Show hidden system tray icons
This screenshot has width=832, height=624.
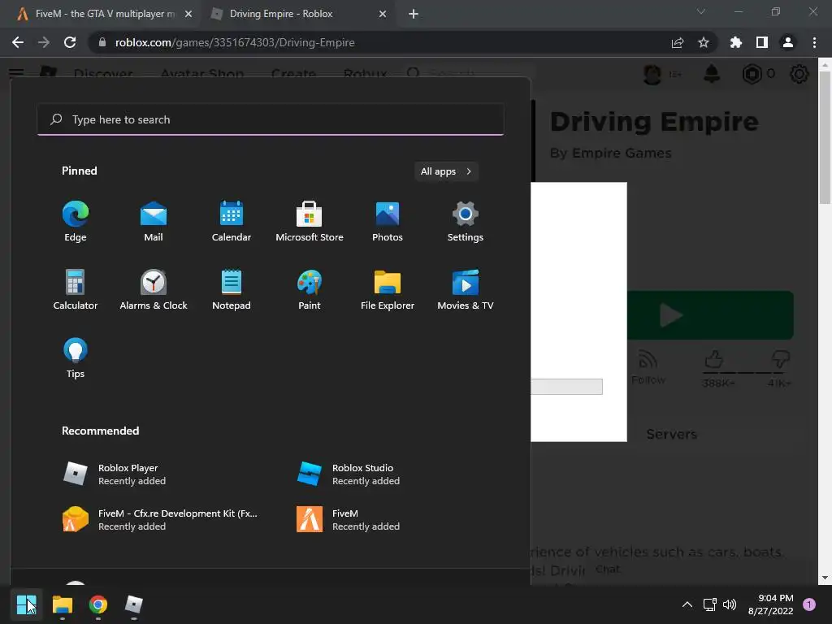(687, 604)
